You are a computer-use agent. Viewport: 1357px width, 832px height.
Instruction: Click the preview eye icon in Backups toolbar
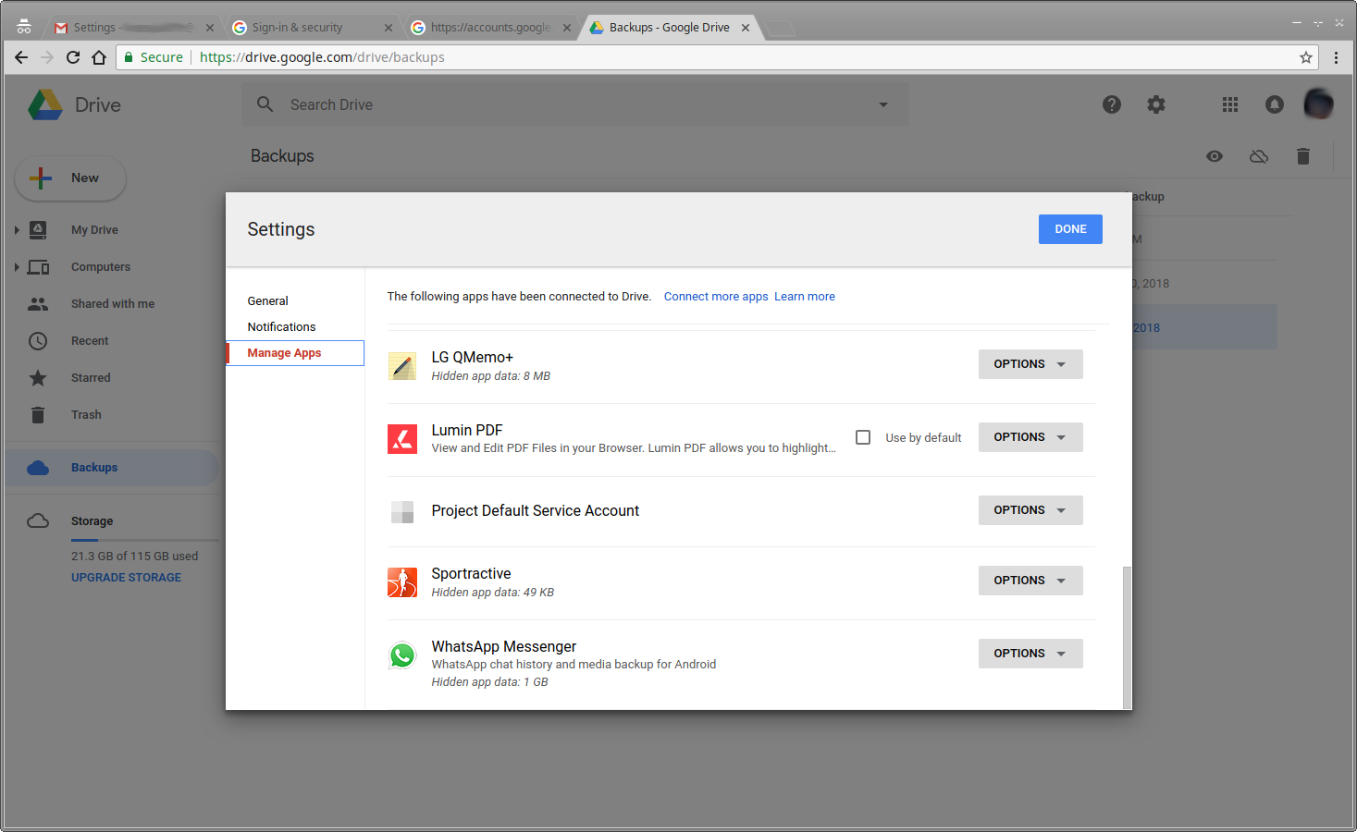(1215, 156)
